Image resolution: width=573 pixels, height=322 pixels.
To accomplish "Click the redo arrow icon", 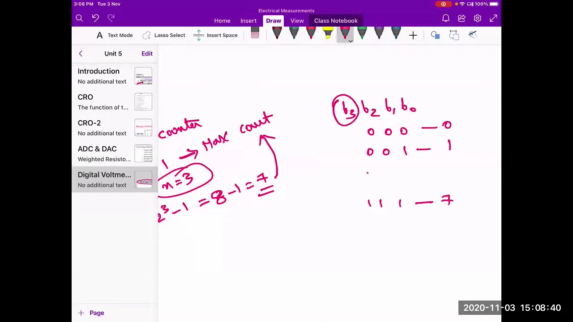I will 111,18.
